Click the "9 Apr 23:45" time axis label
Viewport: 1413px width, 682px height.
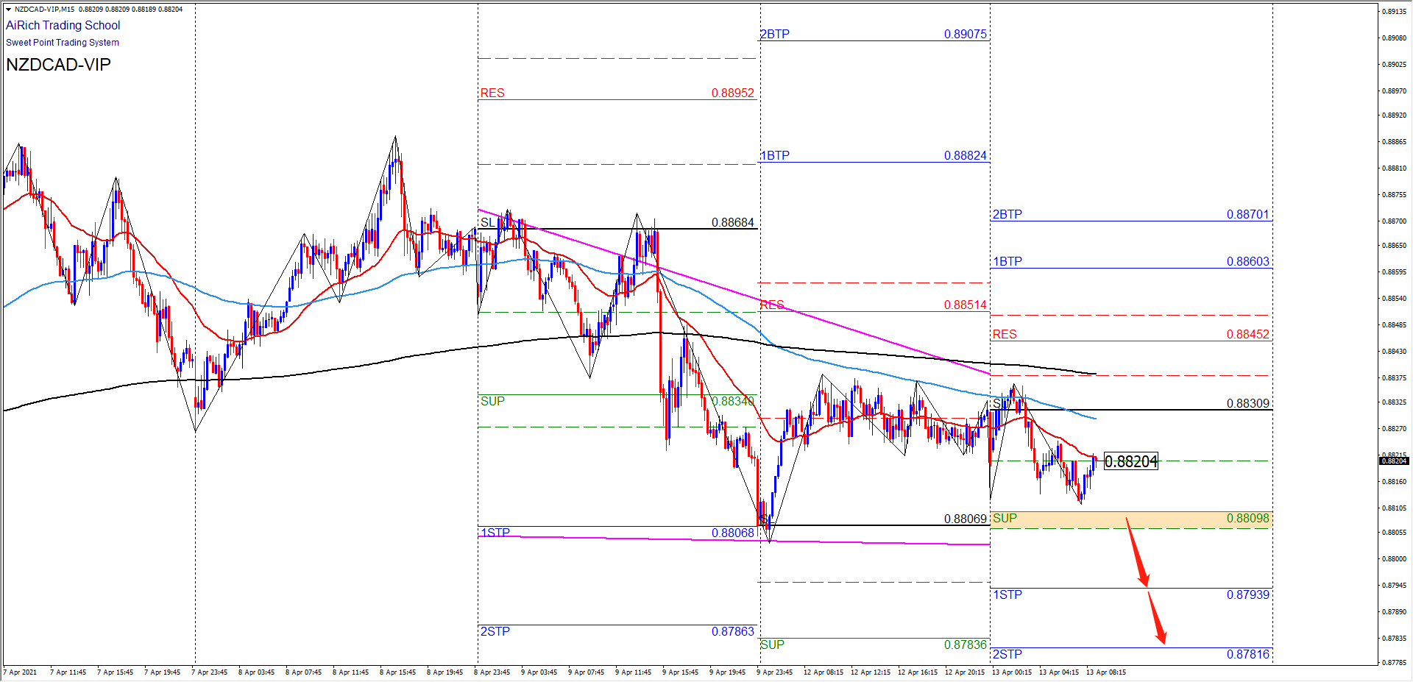tap(775, 672)
